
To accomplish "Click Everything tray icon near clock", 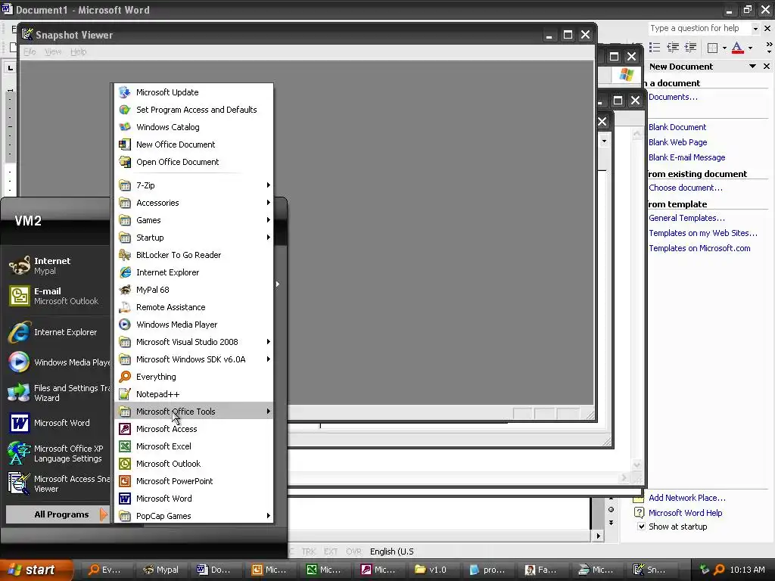I will point(720,570).
